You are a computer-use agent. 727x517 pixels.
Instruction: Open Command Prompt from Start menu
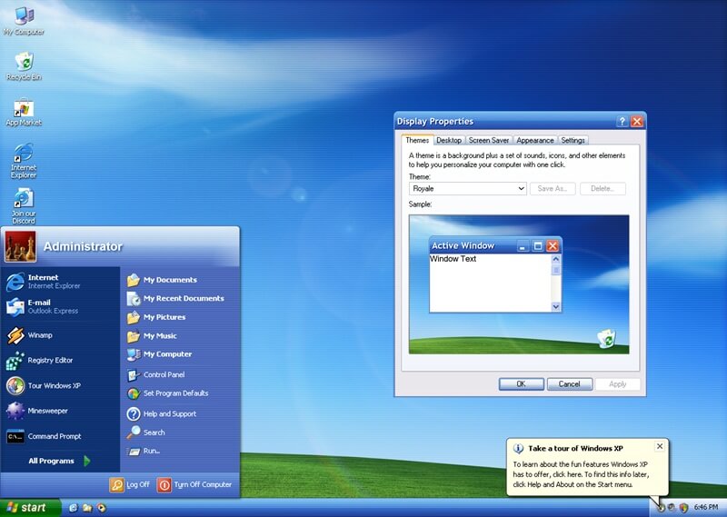tap(60, 436)
